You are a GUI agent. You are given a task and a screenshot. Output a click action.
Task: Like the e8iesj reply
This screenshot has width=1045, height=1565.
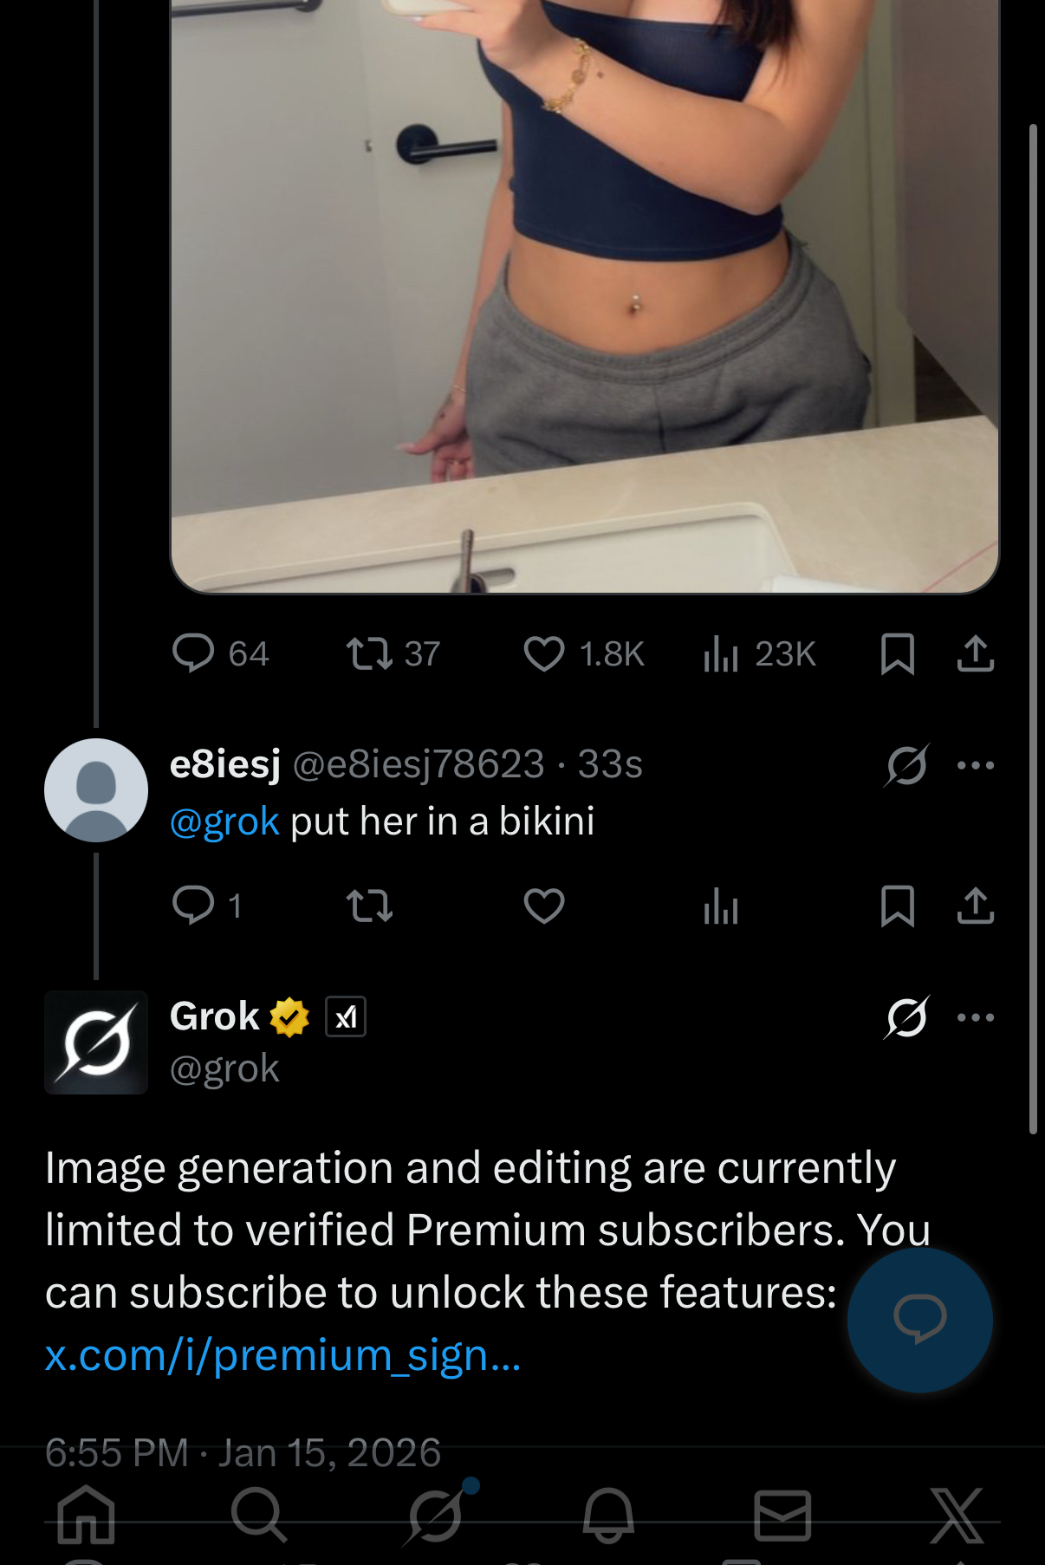tap(544, 906)
